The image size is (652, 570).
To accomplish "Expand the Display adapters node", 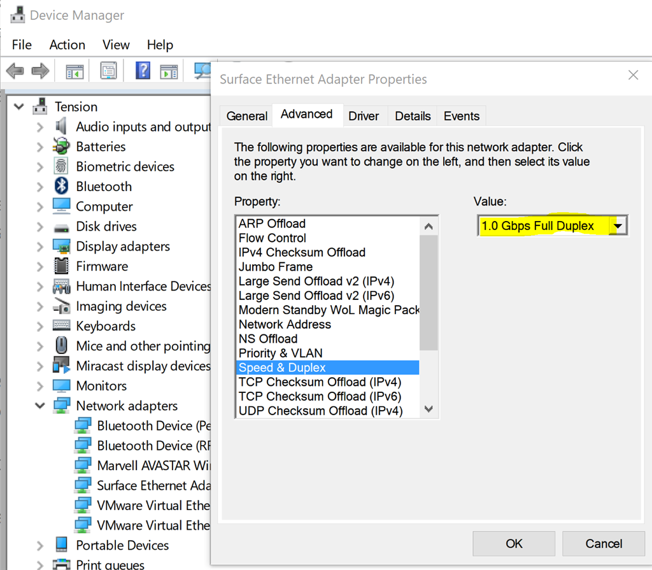I will (40, 246).
